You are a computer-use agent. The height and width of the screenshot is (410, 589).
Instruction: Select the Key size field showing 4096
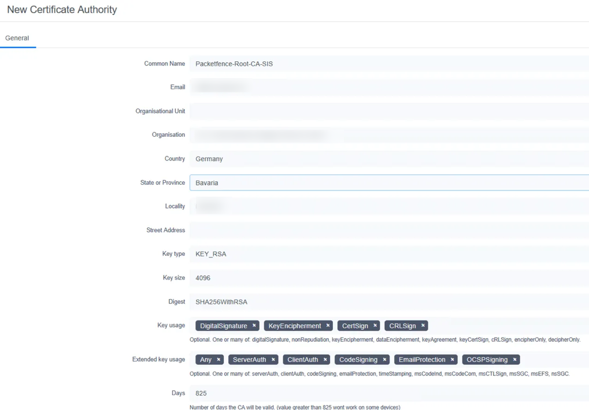click(347, 277)
